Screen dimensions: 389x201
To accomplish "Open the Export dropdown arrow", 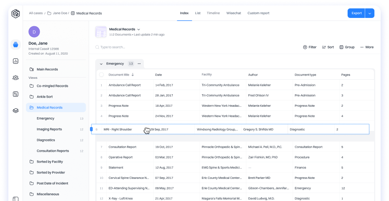I will (x=370, y=13).
